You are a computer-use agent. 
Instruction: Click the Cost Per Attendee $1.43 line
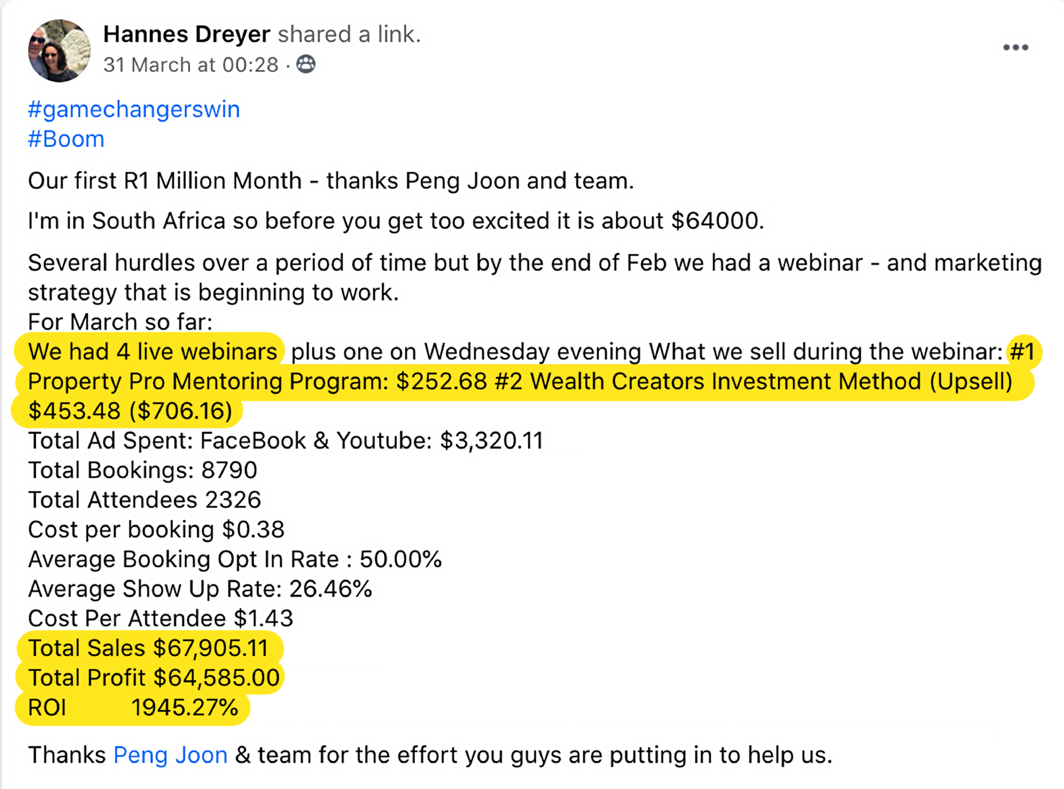coord(160,618)
